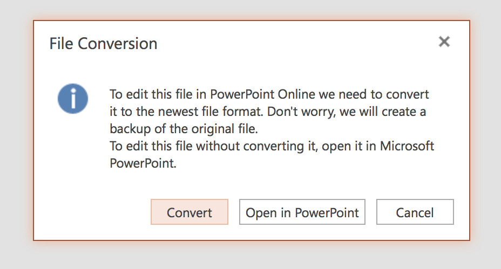Screen dimensions: 501x269
Task: Close the File Conversion dialog with X
Action: pos(444,42)
